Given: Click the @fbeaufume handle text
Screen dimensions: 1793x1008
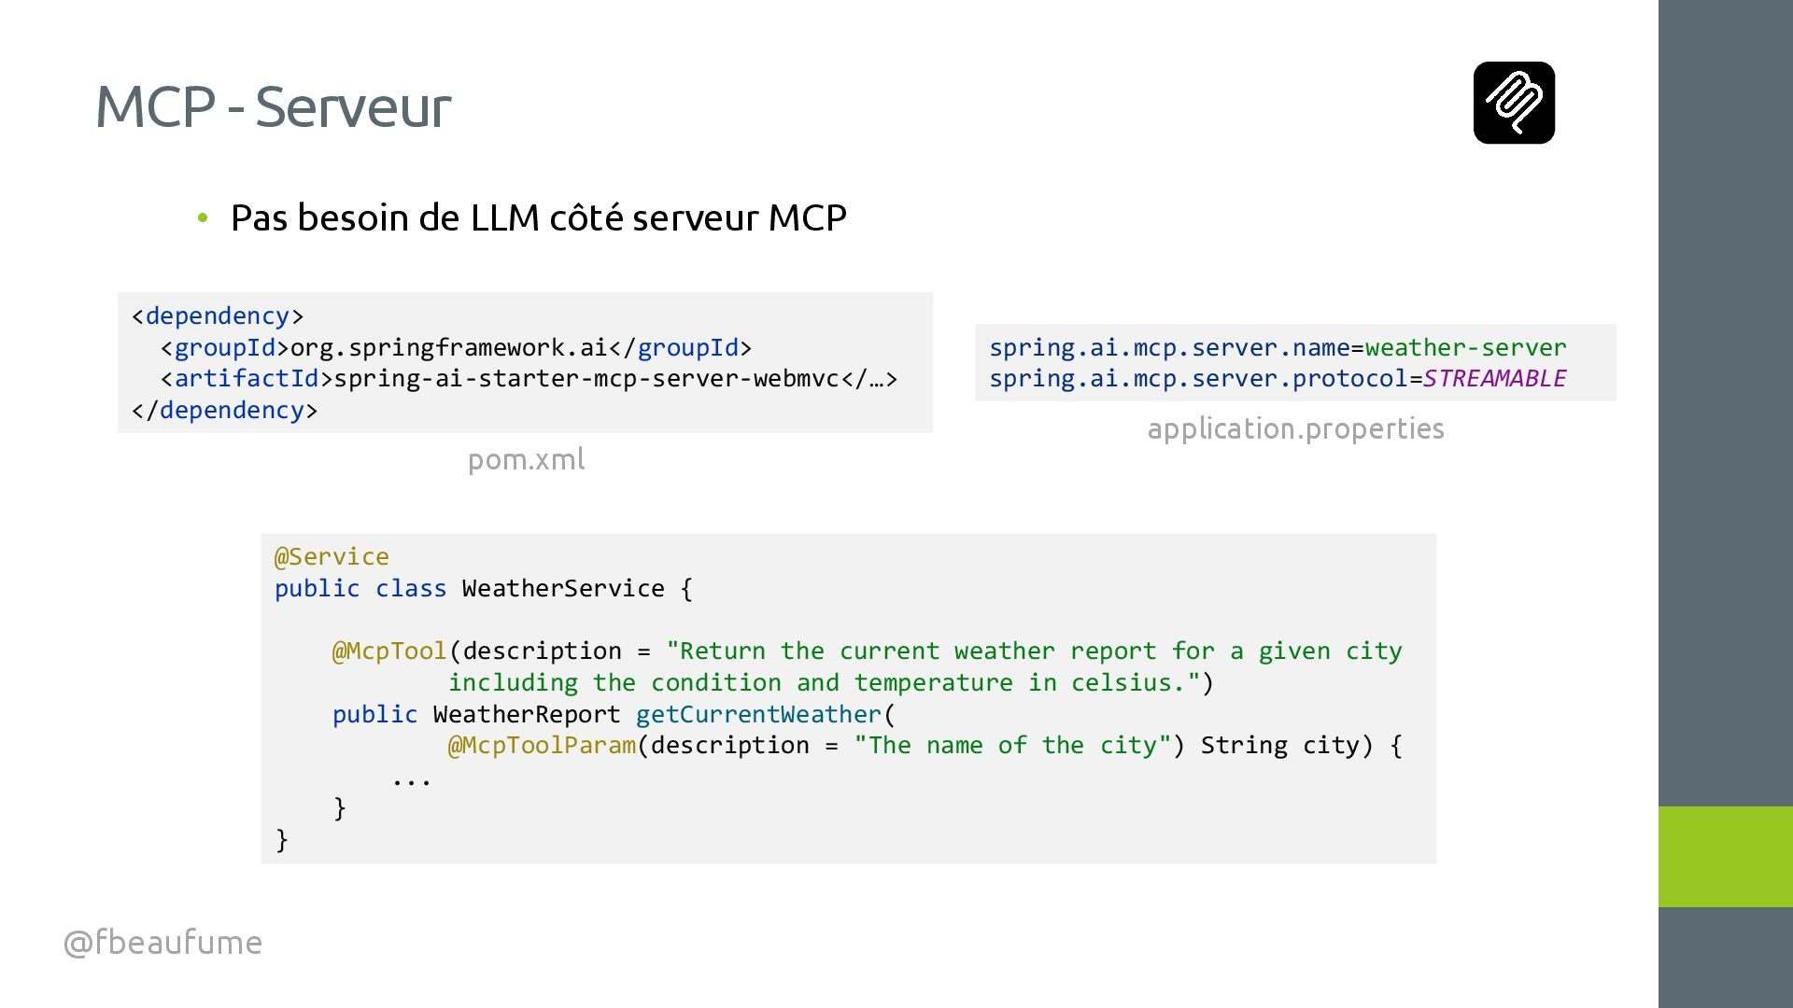Looking at the screenshot, I should click(162, 942).
